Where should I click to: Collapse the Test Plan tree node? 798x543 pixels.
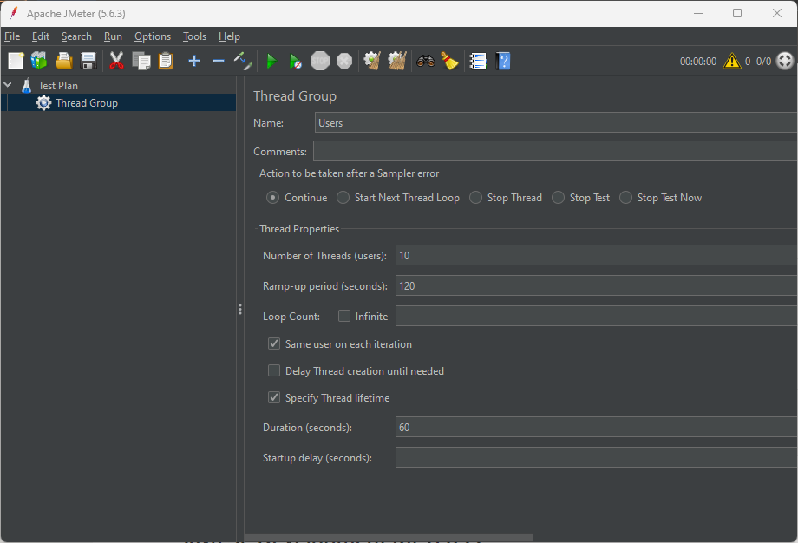coord(8,85)
